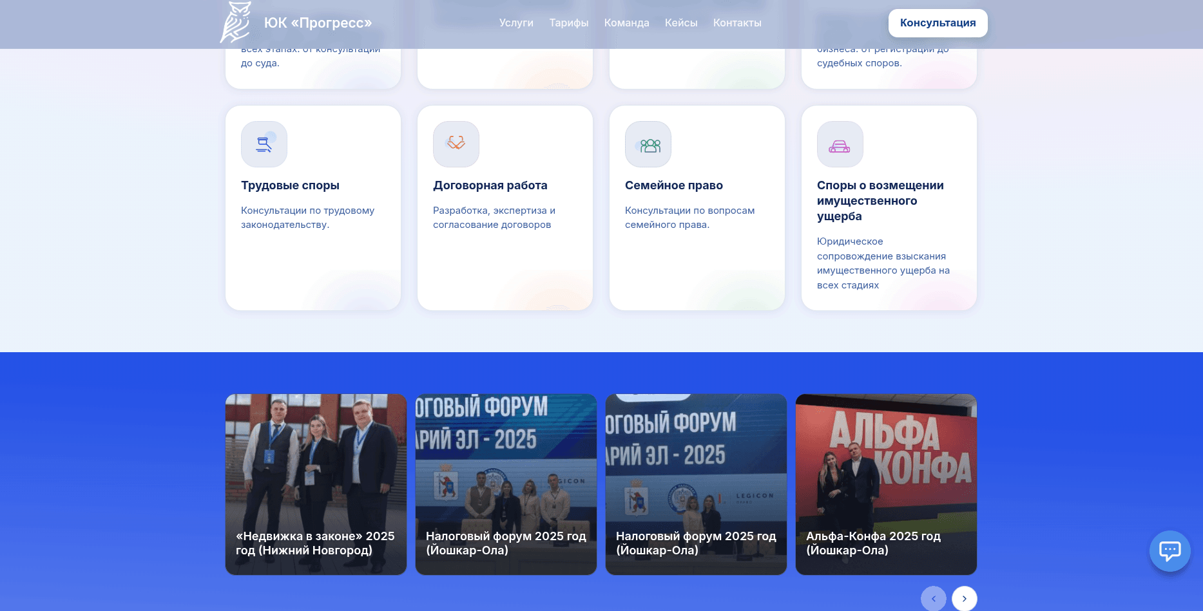
Task: Navigate to Тарифы section
Action: point(568,23)
